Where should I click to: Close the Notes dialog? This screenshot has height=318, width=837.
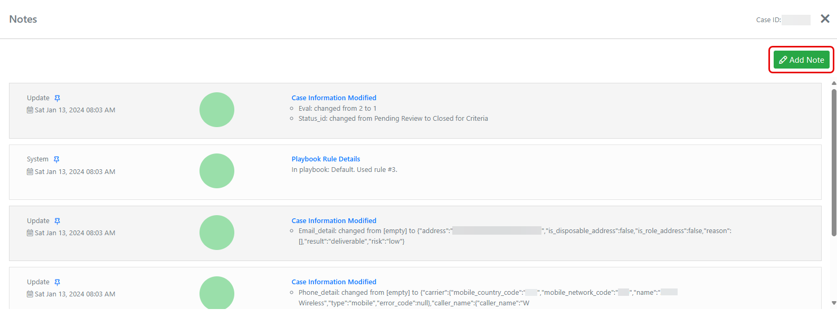click(x=825, y=19)
